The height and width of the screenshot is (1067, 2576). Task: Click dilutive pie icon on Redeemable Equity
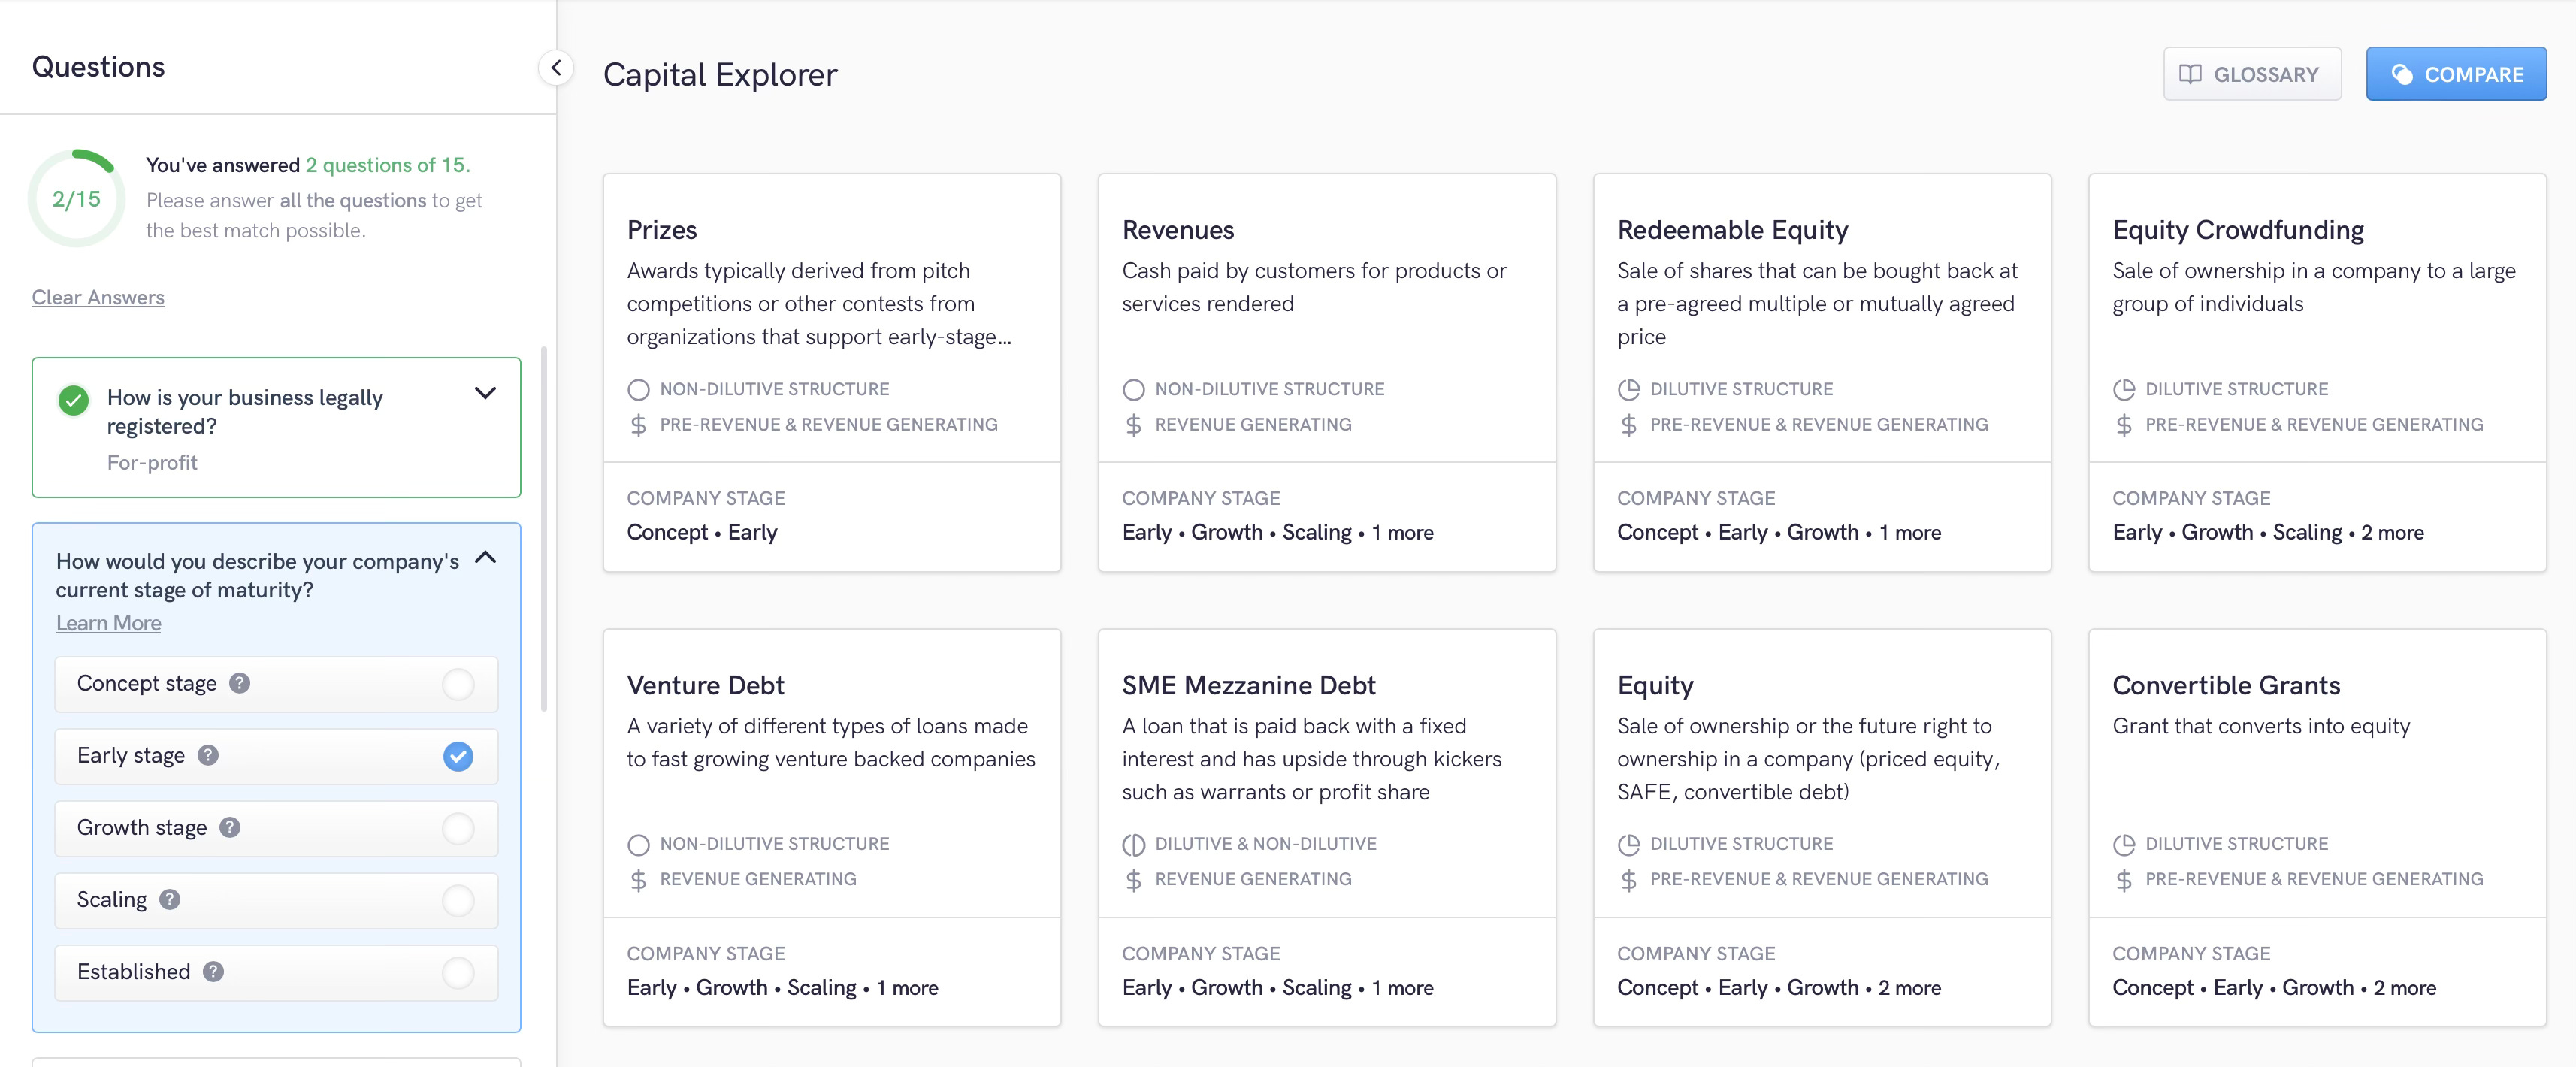1628,389
